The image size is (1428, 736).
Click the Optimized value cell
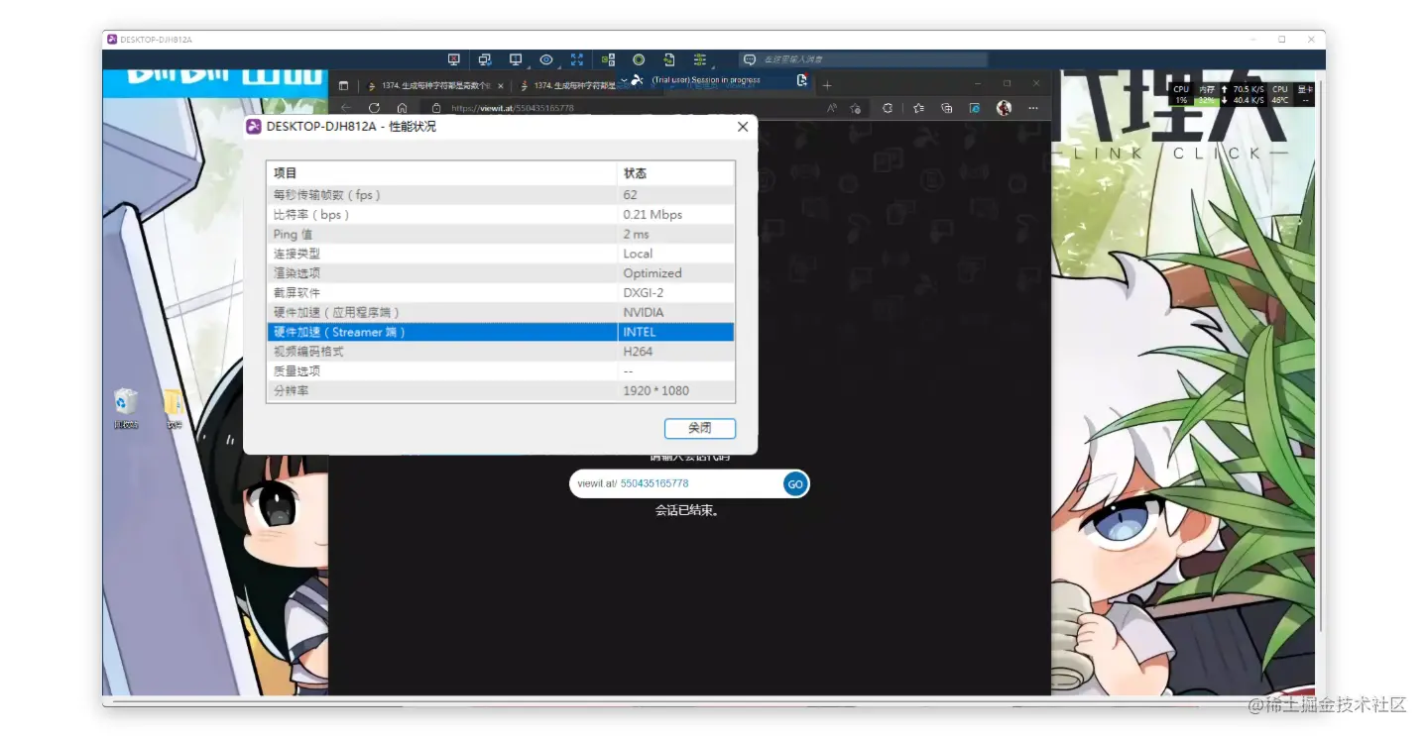675,273
